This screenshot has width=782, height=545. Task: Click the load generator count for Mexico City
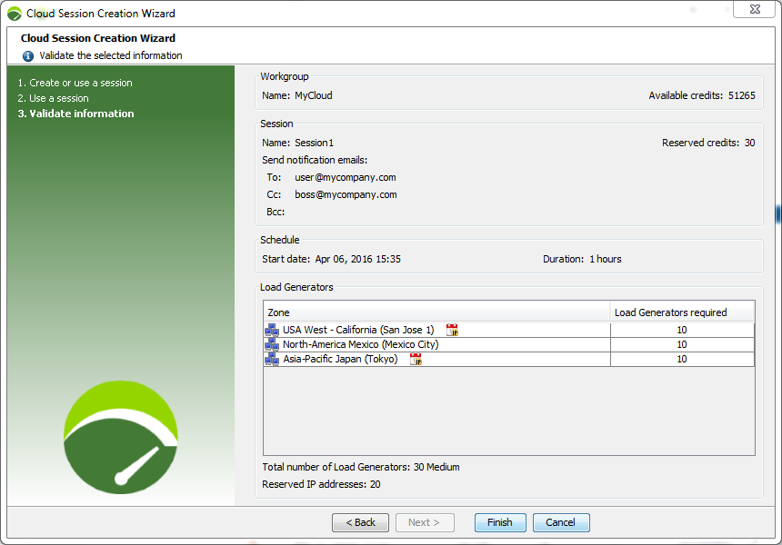682,345
